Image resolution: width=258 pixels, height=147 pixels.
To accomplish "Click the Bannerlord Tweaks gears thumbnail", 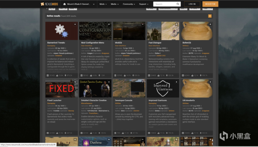I will (x=61, y=31).
